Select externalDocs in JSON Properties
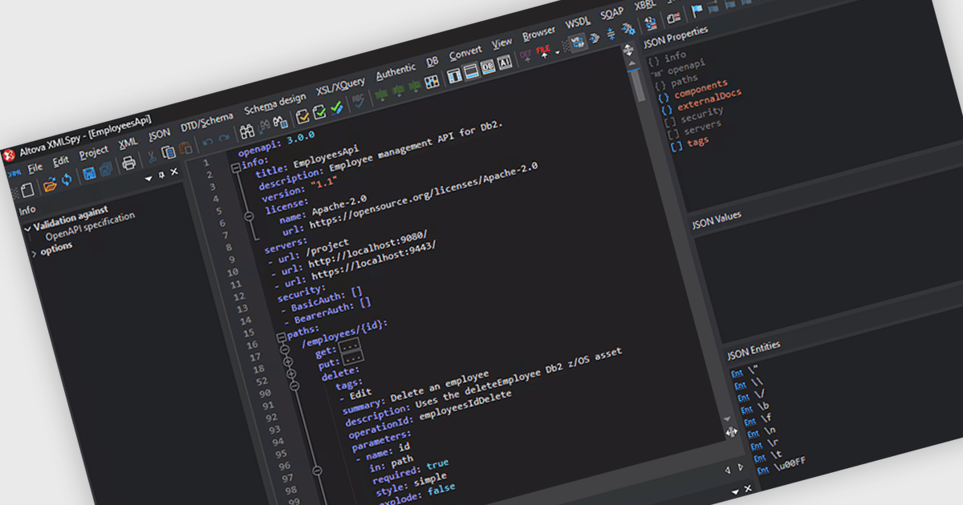The image size is (963, 505). click(709, 99)
